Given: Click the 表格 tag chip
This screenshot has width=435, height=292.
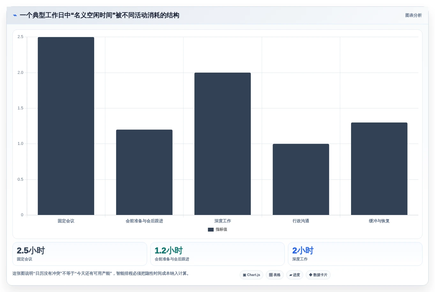Looking at the screenshot, I should coord(275,275).
